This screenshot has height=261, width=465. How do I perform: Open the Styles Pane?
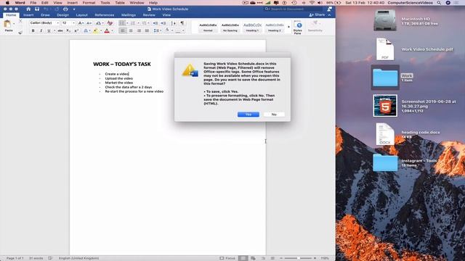tap(297, 28)
